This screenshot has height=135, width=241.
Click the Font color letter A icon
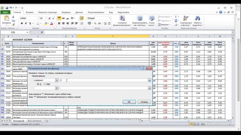point(52,23)
